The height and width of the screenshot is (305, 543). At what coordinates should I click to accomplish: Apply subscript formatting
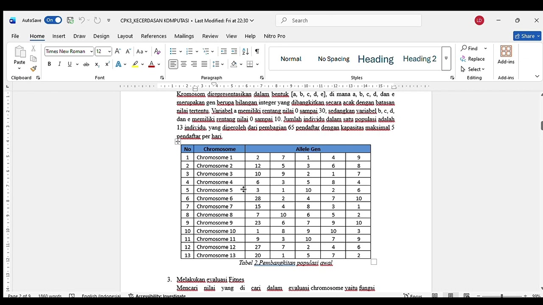pos(97,64)
